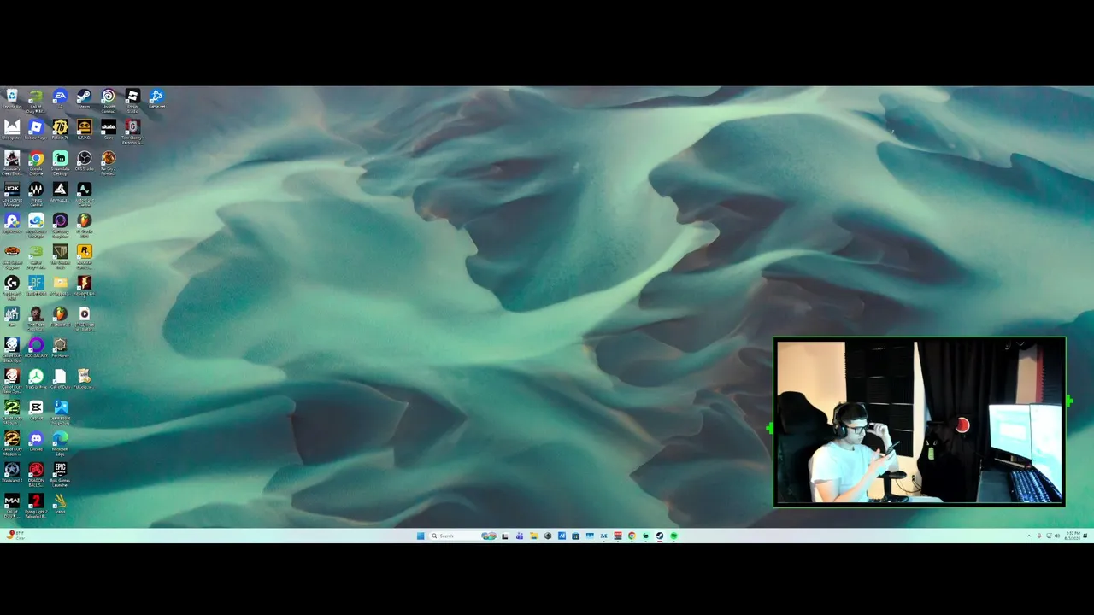This screenshot has width=1094, height=615.
Task: Select the Tom Clancy's Rainbow Six icon
Action: [x=132, y=132]
